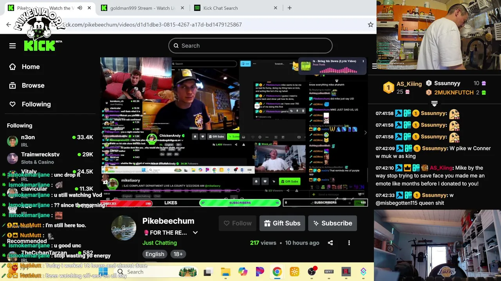Open the purple P app on taskbar
501x281 pixels.
pos(260,272)
